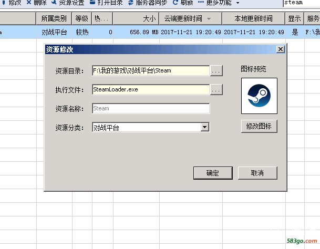Click 服务器同步 sync icon

tap(131, 2)
